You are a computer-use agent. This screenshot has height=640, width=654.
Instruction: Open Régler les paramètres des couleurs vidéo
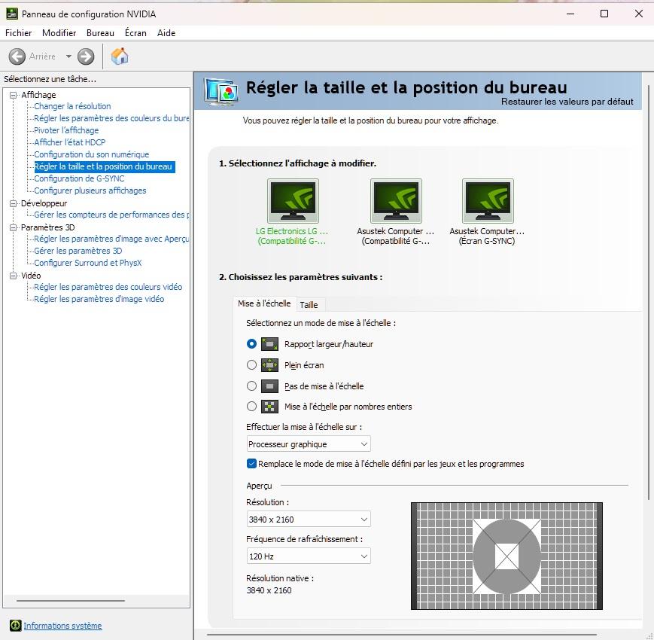[108, 287]
